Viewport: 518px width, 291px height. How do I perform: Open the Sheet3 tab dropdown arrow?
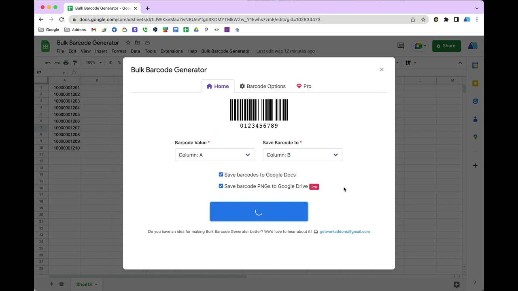point(96,285)
